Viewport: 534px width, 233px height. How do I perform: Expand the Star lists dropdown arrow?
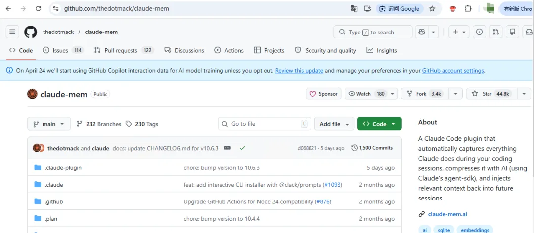point(524,94)
